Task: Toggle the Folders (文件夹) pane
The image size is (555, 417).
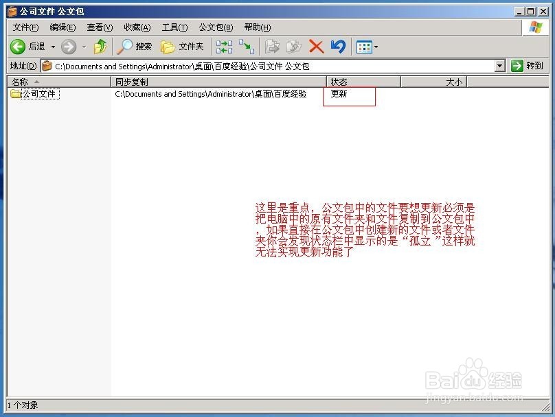Action: [x=182, y=47]
